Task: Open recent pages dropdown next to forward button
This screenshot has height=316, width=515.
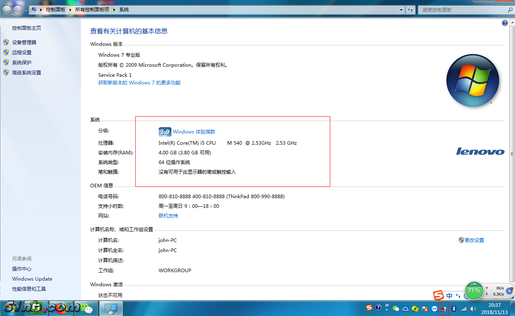Action: click(26, 10)
